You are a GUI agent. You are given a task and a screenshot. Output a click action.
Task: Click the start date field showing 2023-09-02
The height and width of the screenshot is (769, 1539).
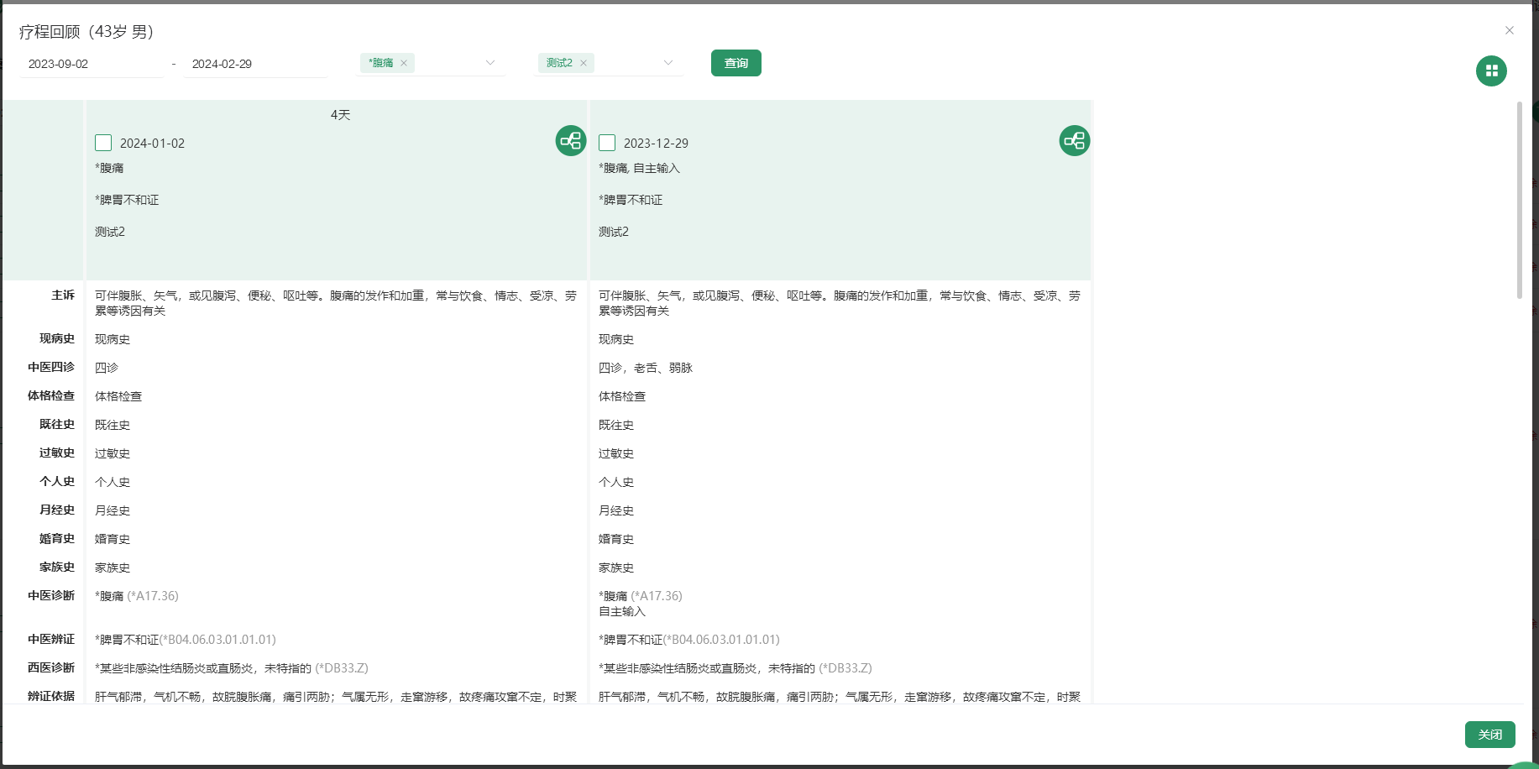tap(92, 63)
